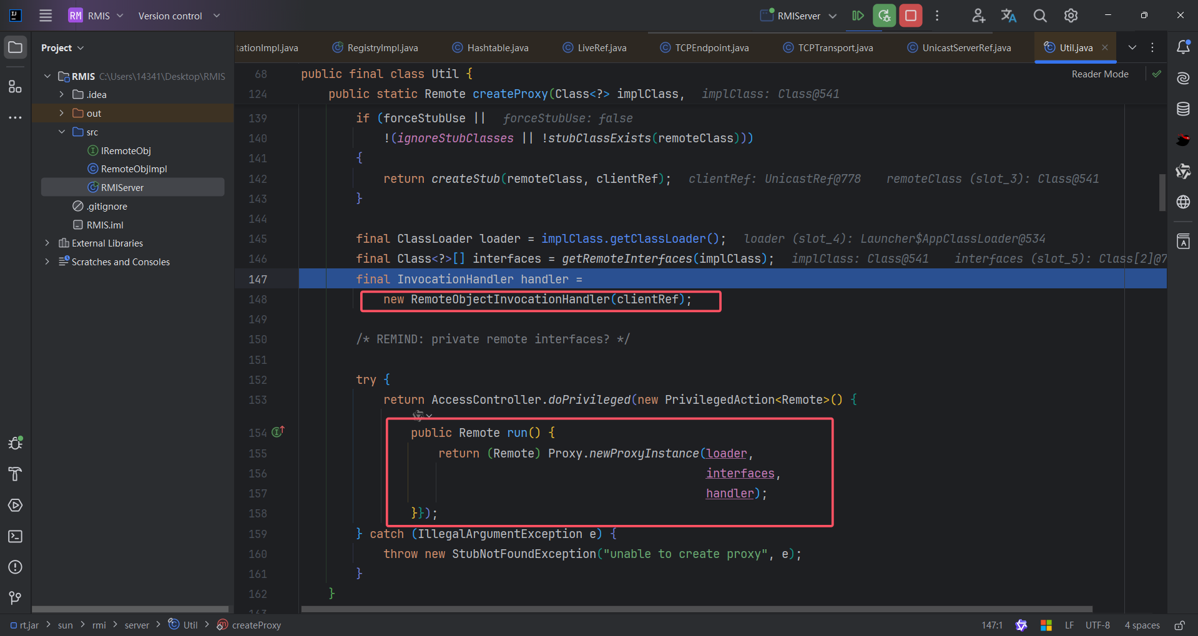
Task: Click the server breadcrumb
Action: tap(137, 625)
